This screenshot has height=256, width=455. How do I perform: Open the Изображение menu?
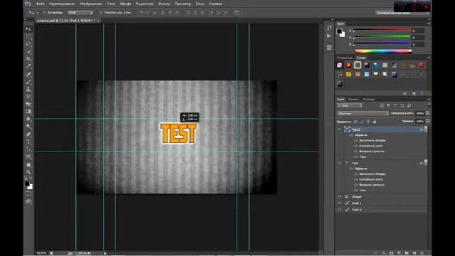pyautogui.click(x=91, y=4)
